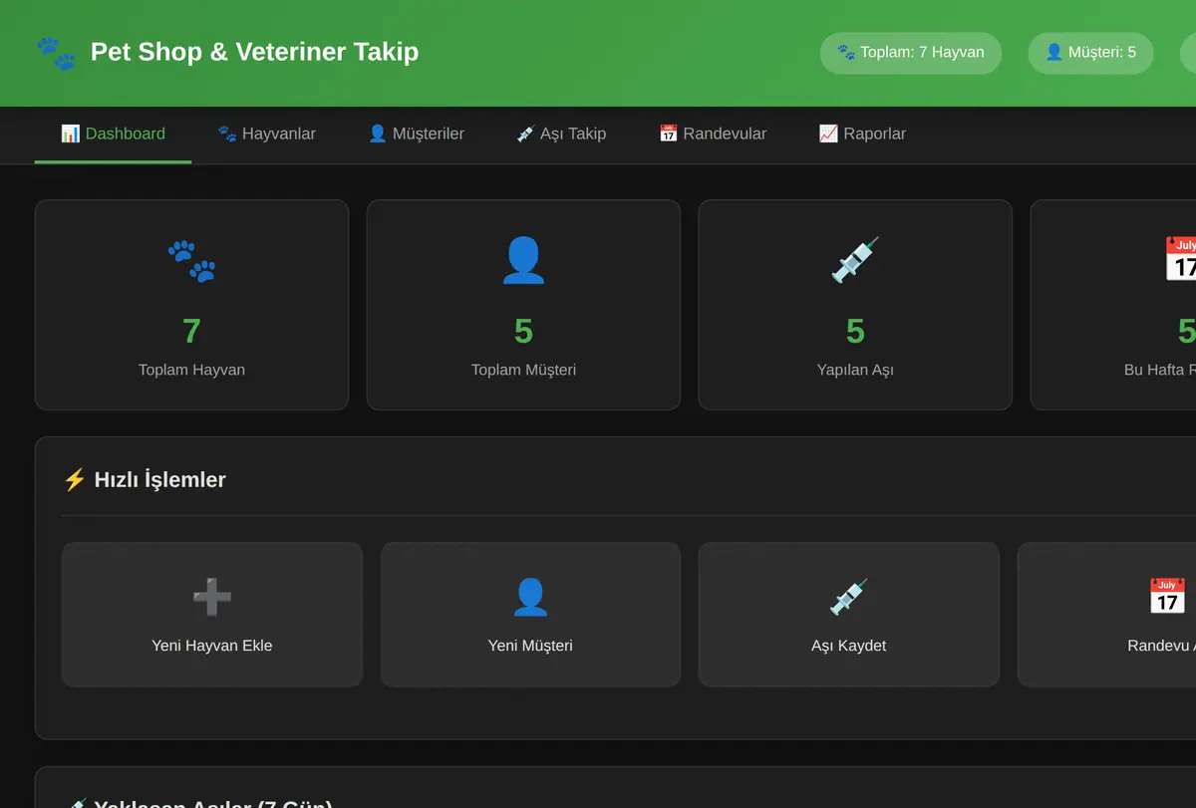Click the number 7 in Toplam Hayvan card

click(191, 331)
